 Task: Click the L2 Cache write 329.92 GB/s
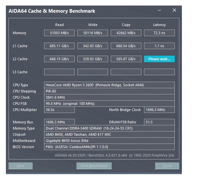93,59
